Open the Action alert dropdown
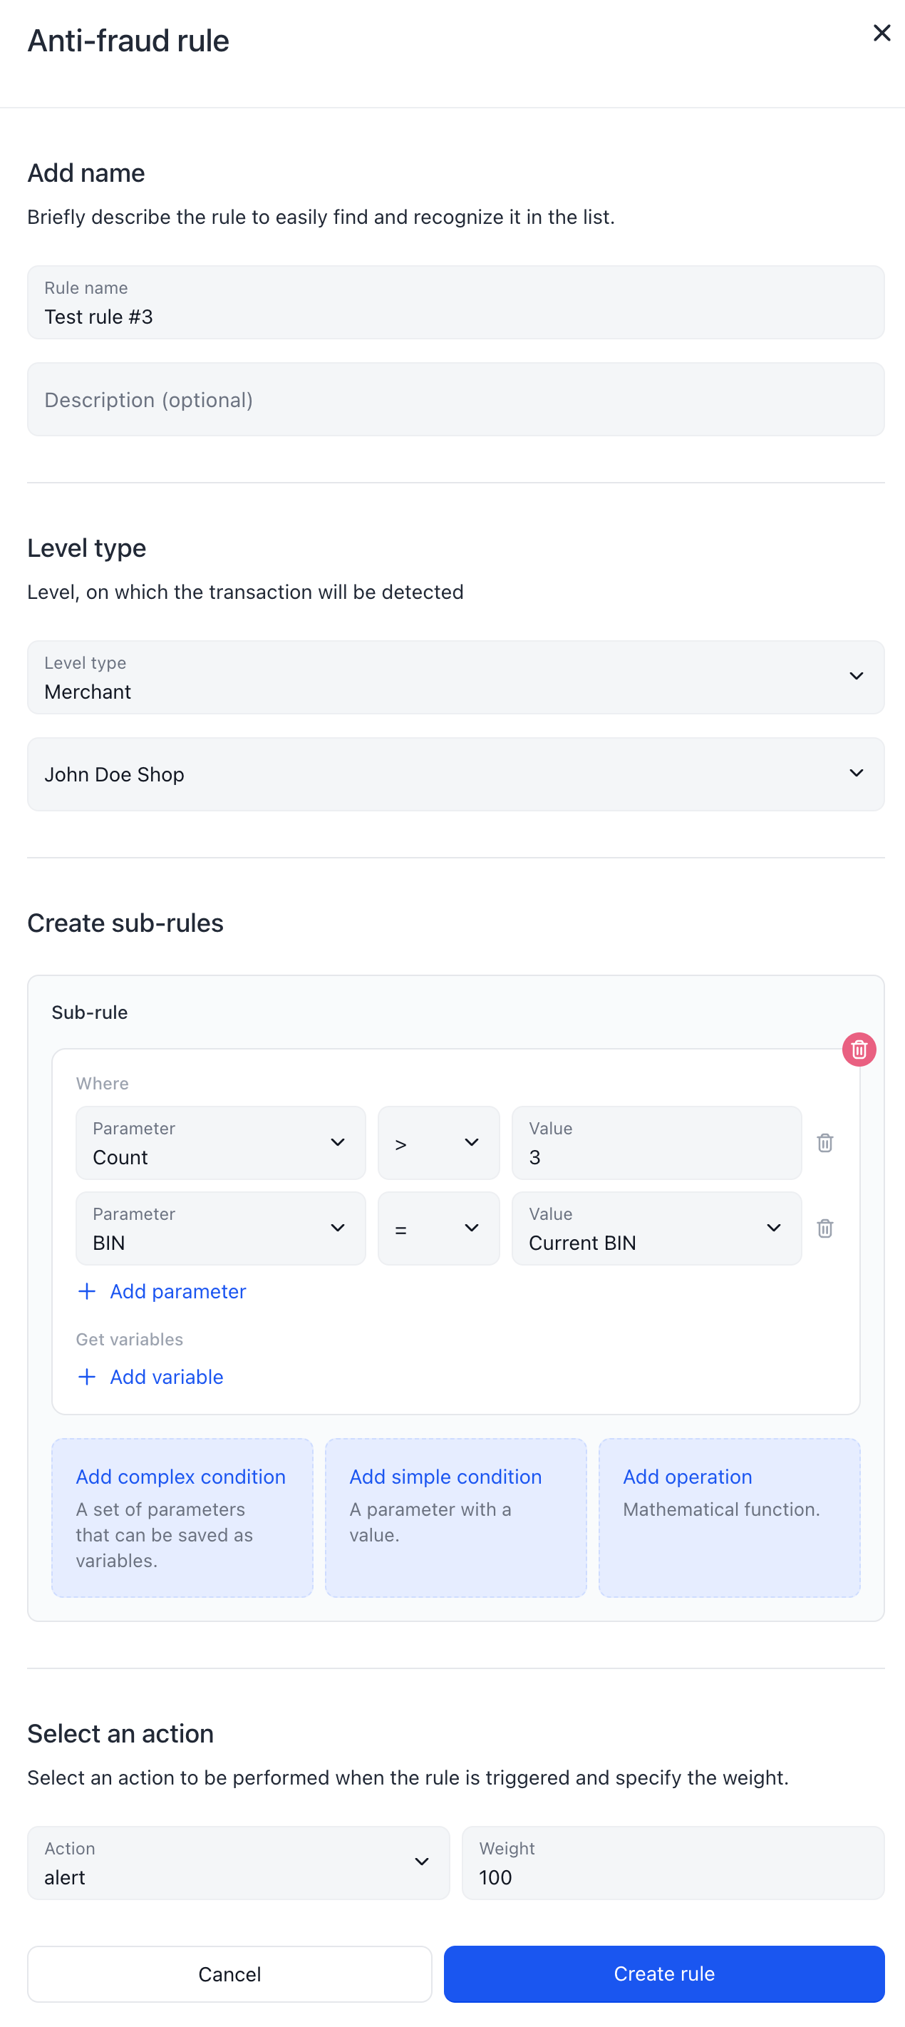The image size is (905, 2027). click(x=239, y=1862)
